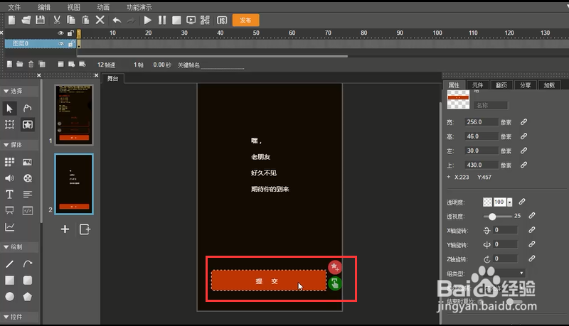Click the 关键帧名 input field
Viewport: 569px width, 326px height.
click(223, 65)
